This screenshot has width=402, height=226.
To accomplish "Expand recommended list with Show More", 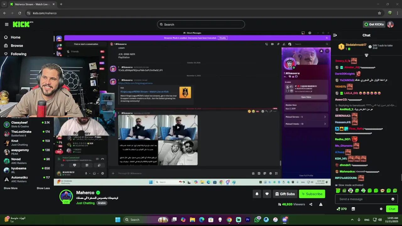I will point(11,188).
